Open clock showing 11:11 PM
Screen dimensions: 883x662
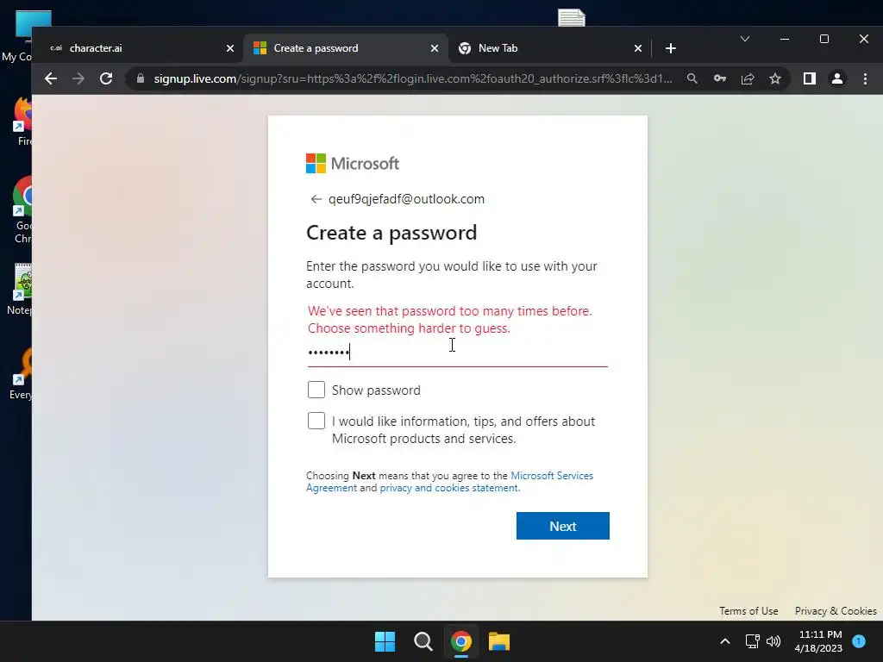click(819, 641)
